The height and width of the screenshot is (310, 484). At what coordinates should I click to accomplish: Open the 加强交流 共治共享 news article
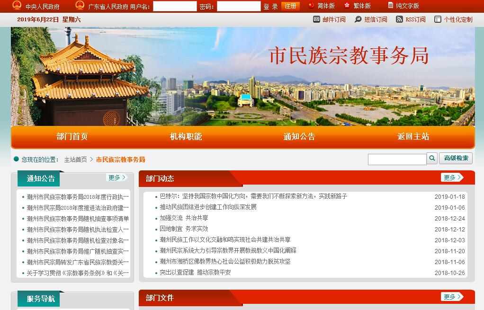(184, 218)
